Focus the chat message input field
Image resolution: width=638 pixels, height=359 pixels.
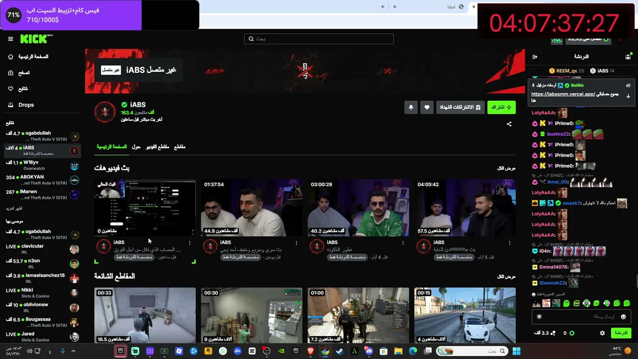pos(581,317)
